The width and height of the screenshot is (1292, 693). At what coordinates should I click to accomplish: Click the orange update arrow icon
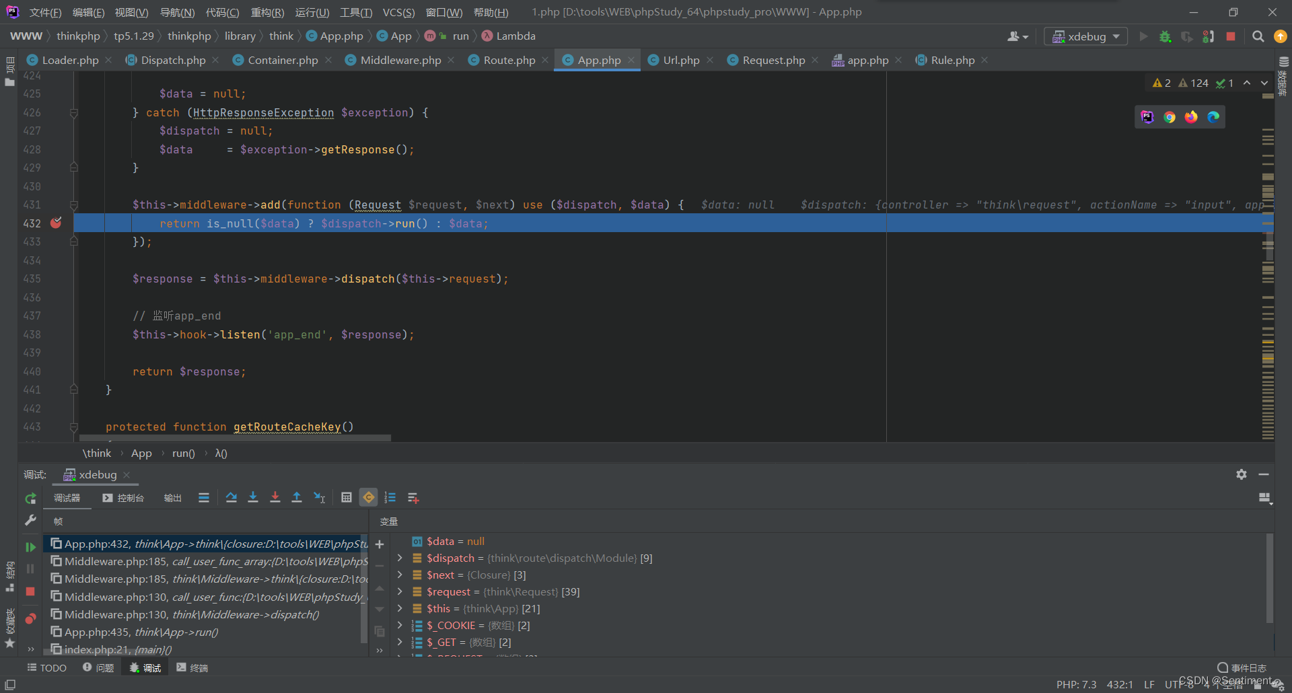click(x=1281, y=36)
